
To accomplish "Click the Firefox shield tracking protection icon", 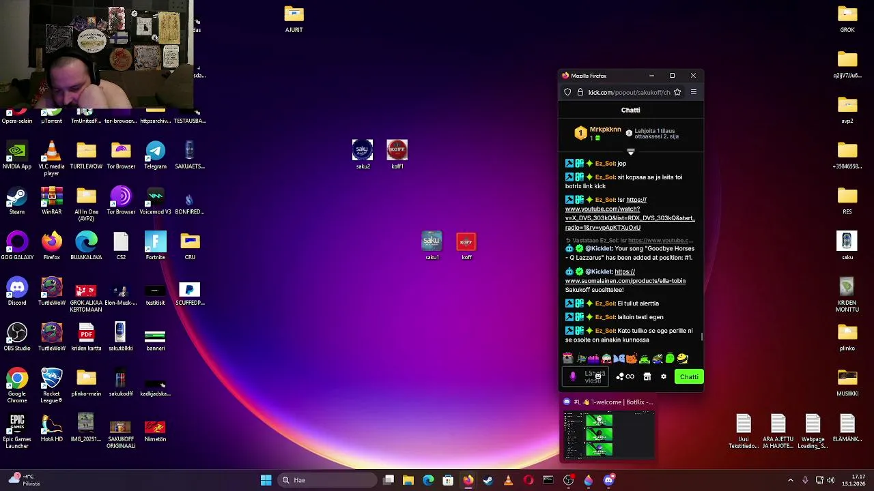I will point(567,92).
